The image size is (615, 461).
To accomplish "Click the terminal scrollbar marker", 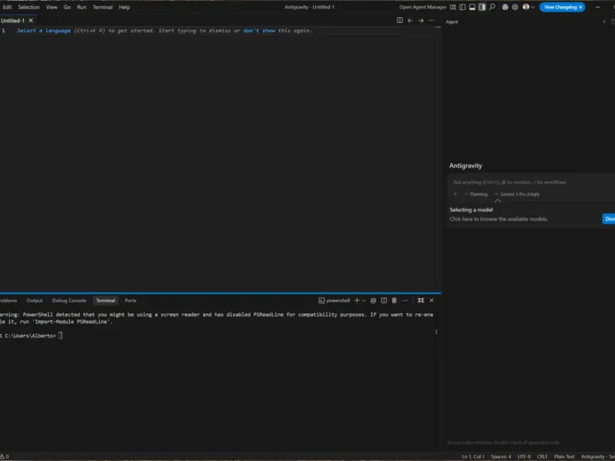I will point(436,332).
